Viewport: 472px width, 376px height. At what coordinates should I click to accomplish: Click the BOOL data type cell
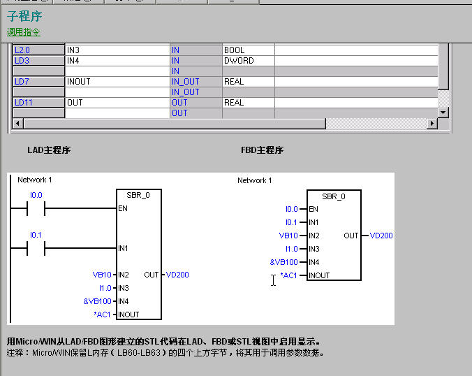[x=248, y=50]
